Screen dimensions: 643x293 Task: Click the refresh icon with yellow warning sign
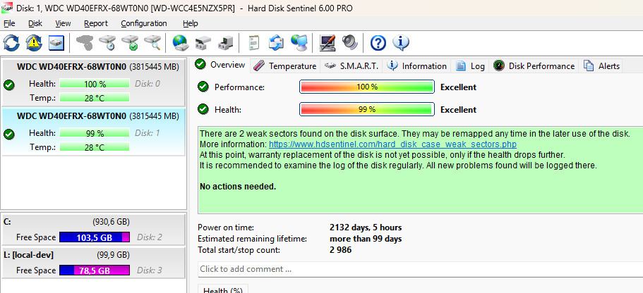click(34, 43)
